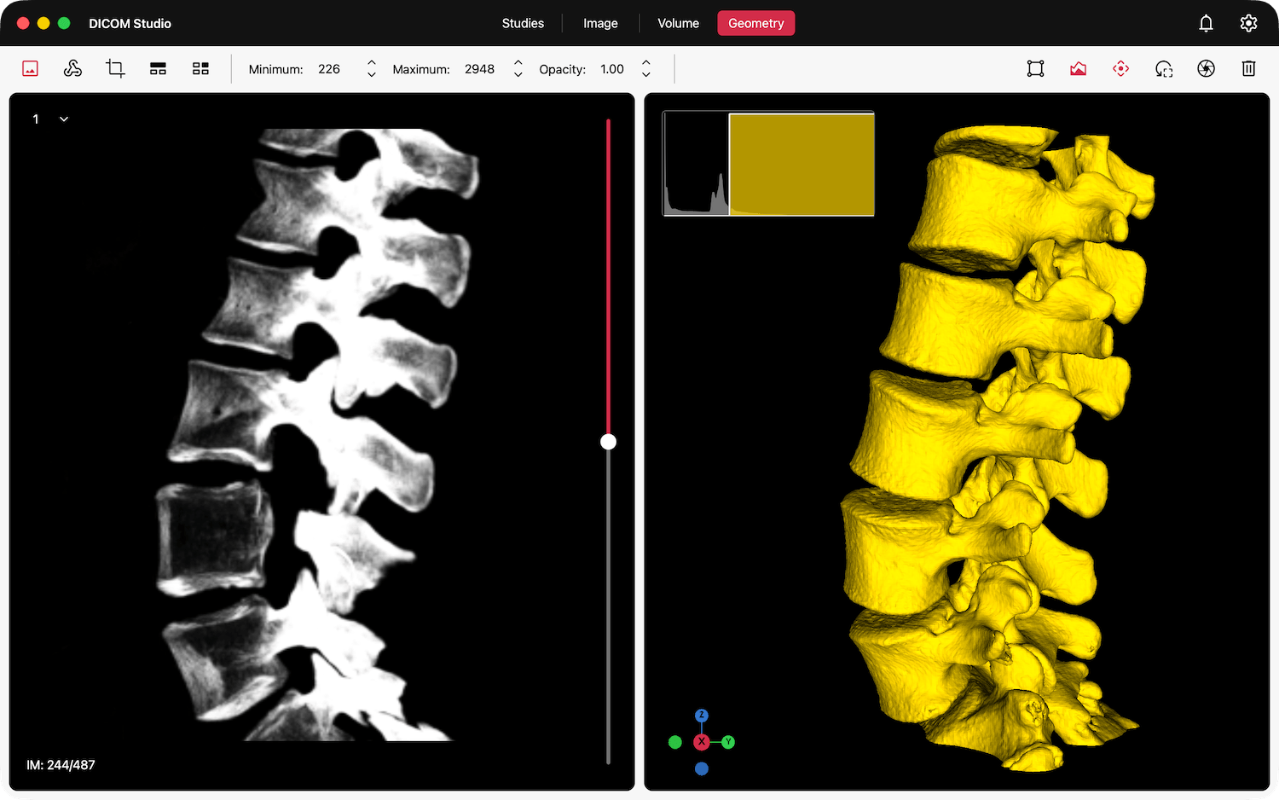This screenshot has height=800, width=1279.
Task: Click the bounding box icon
Action: pos(1036,69)
